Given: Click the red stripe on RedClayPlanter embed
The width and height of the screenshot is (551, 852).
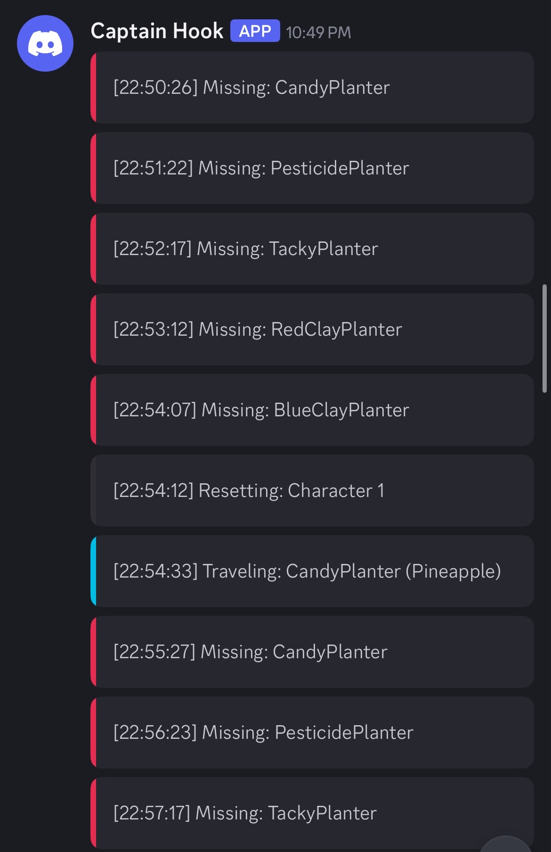Looking at the screenshot, I should (x=93, y=329).
